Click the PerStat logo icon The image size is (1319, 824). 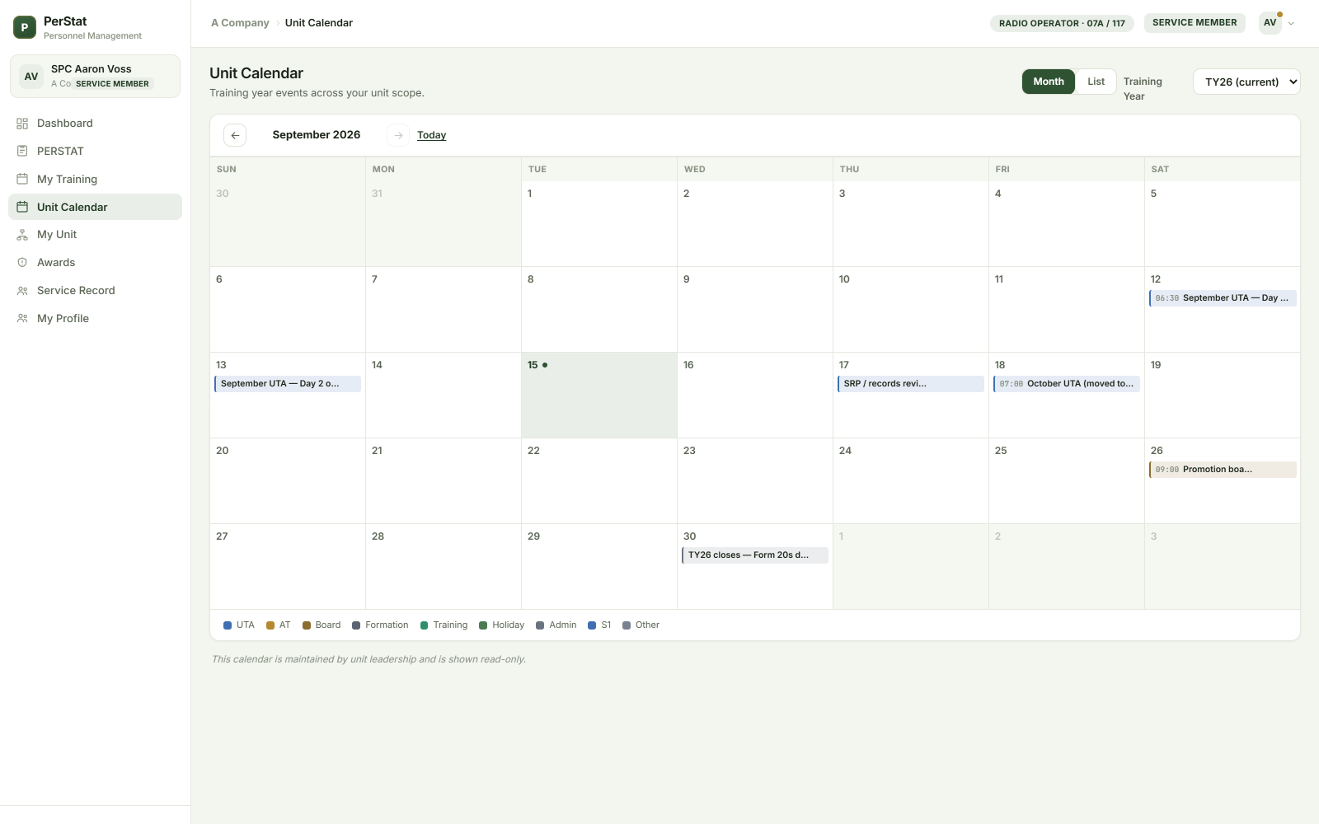click(25, 27)
